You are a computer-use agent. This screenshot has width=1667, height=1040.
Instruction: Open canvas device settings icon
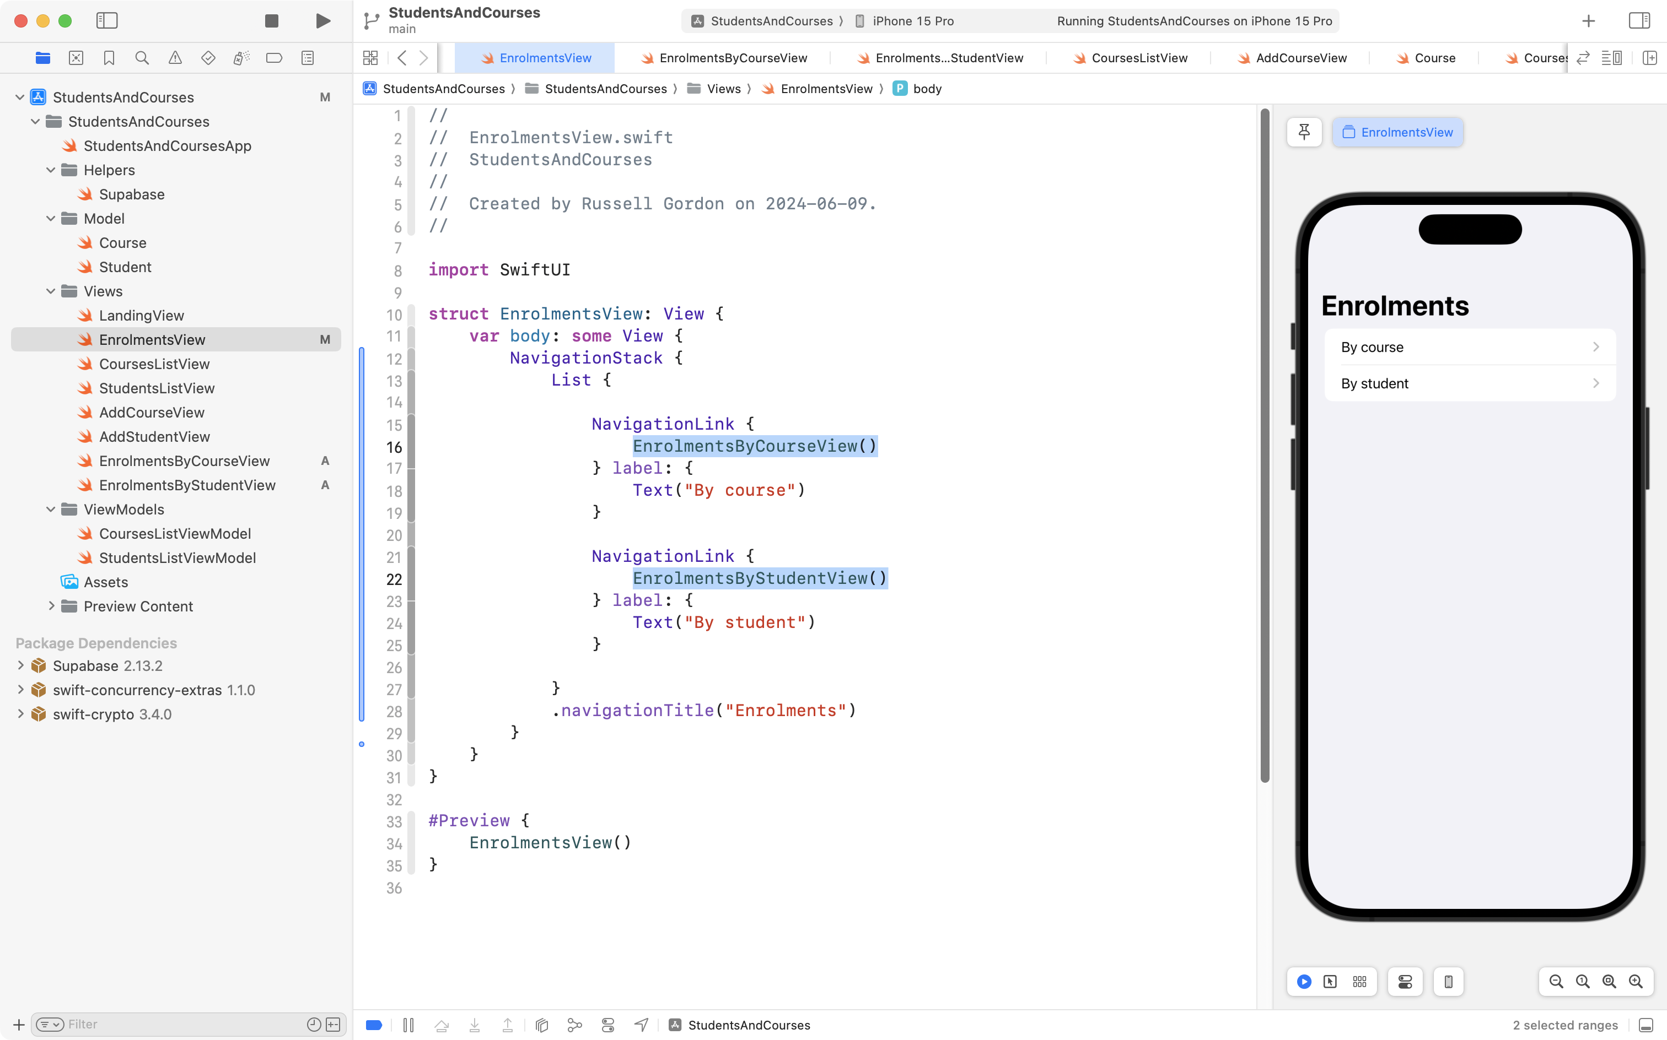(1405, 982)
